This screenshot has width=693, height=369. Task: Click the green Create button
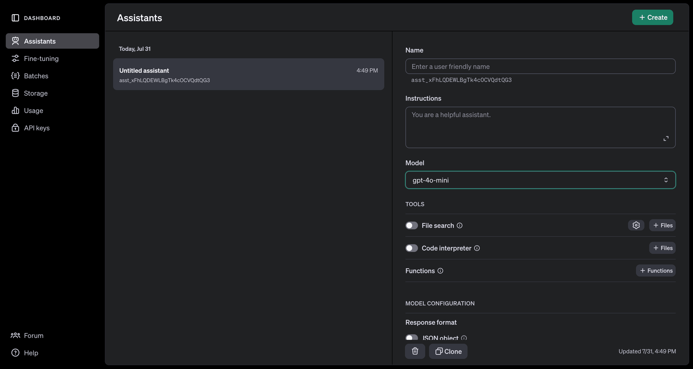pyautogui.click(x=652, y=17)
